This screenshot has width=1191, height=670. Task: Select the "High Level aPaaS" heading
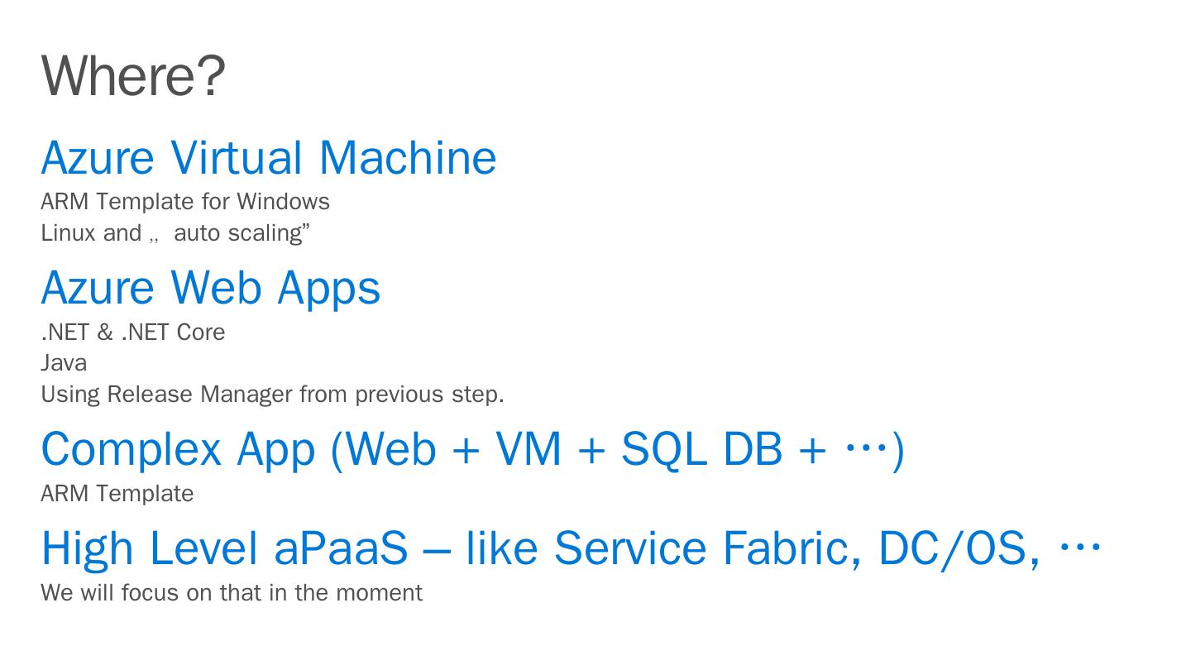tap(224, 548)
